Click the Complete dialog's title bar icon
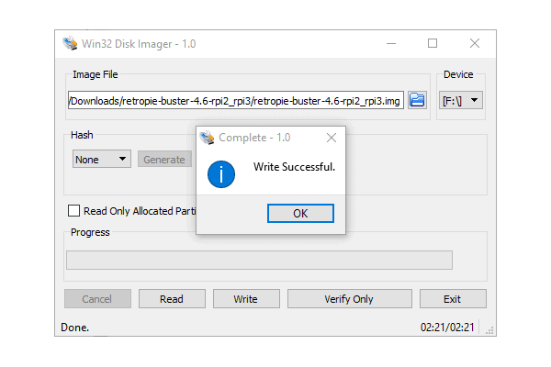Screen dimensions: 551x367 tap(207, 138)
